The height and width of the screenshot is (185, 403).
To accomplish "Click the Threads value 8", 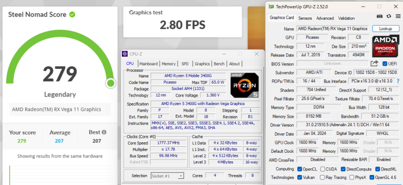I will coord(252,176).
